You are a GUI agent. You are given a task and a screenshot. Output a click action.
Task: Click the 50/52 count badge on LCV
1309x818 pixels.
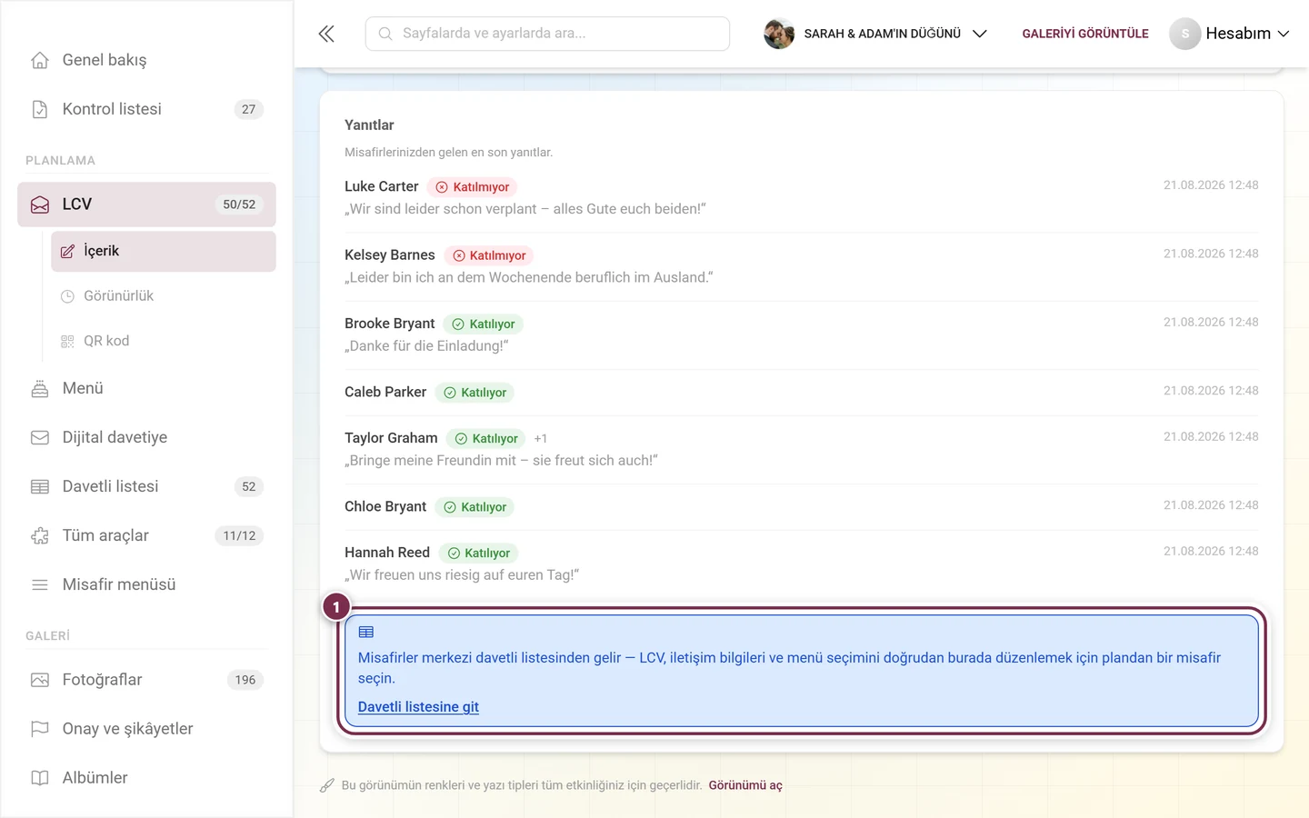click(x=239, y=204)
